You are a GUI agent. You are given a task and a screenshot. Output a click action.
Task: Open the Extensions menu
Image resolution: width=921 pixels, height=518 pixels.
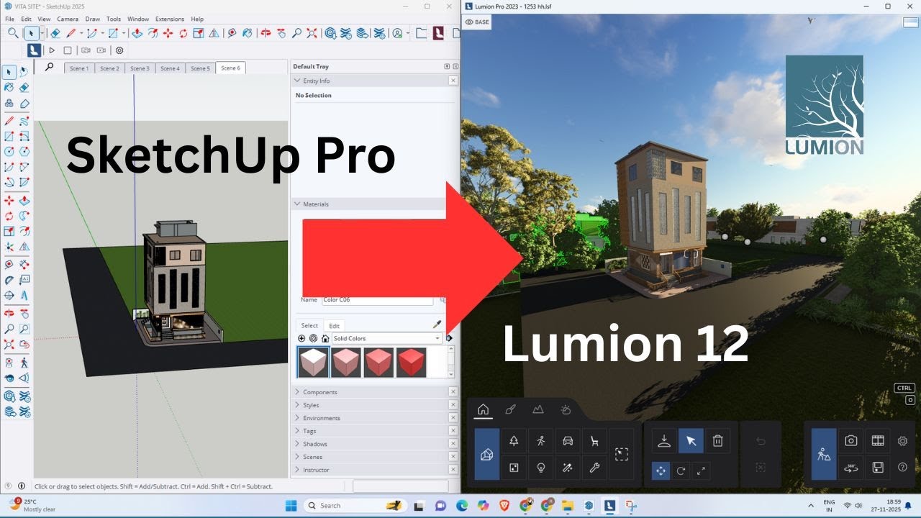pos(170,19)
